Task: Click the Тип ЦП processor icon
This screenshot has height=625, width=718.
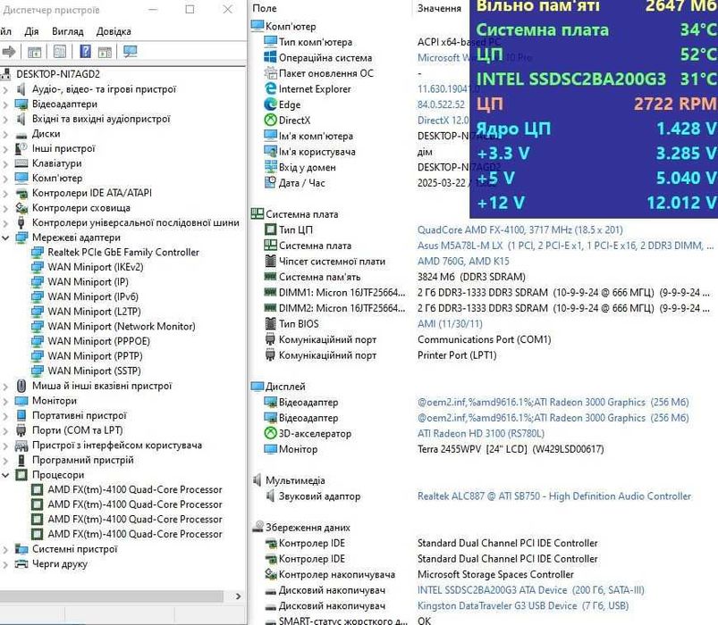Action: coord(271,229)
